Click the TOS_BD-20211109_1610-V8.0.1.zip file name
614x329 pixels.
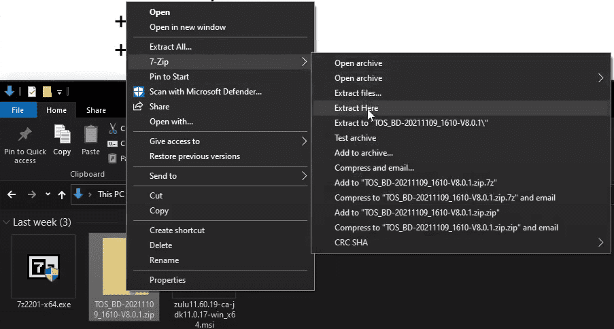tap(124, 310)
